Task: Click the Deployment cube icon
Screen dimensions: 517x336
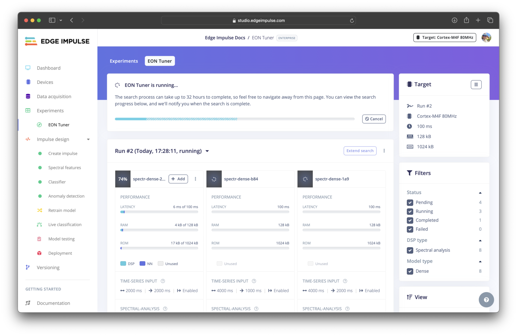Action: pyautogui.click(x=39, y=253)
